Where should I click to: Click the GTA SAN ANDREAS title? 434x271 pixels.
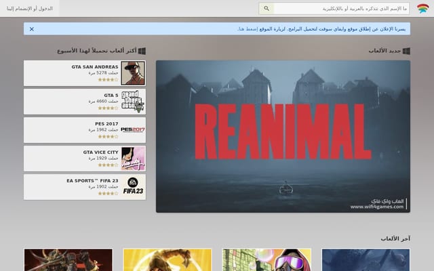[x=95, y=67]
